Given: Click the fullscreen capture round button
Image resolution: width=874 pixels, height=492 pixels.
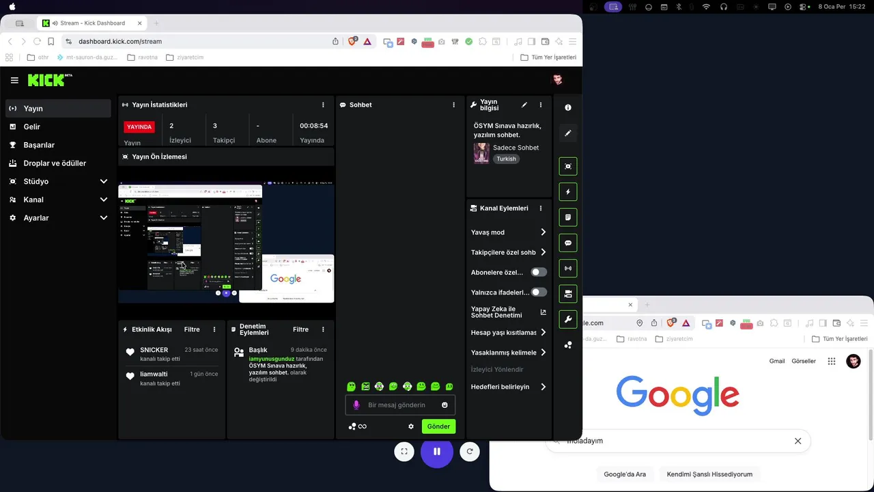Looking at the screenshot, I should point(404,451).
